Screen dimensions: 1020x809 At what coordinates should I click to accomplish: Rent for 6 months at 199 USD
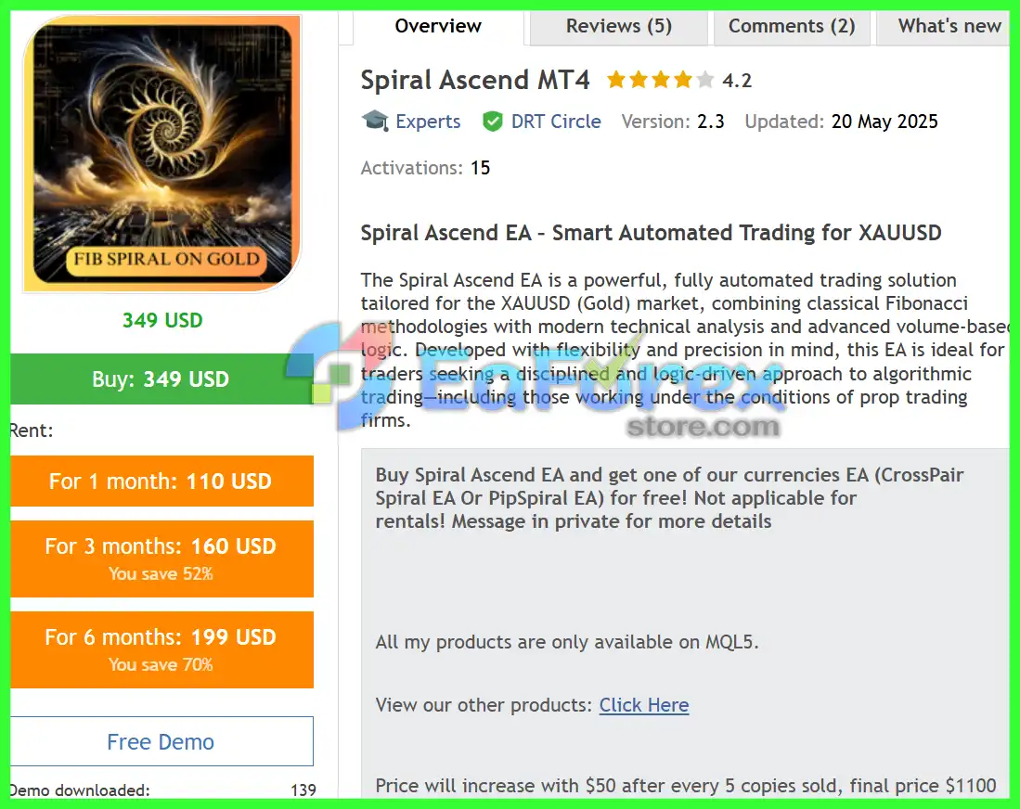[161, 649]
